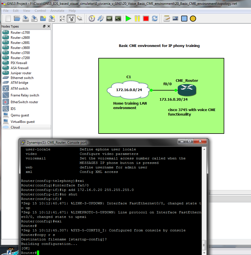Open console terminal icon in the toolbar
This screenshot has height=255, width=251.
click(118, 19)
